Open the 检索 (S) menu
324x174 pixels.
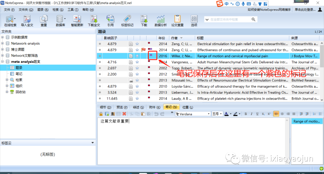[x=58, y=10]
